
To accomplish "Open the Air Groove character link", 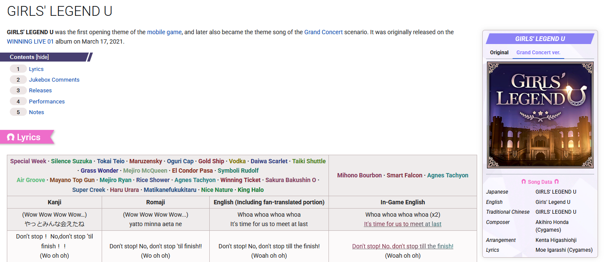I will pos(31,180).
